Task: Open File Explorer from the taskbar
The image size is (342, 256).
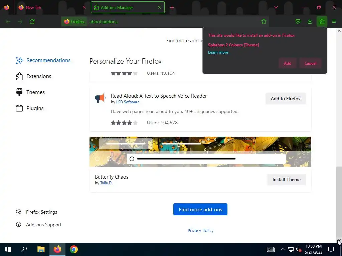Action: click(x=41, y=249)
